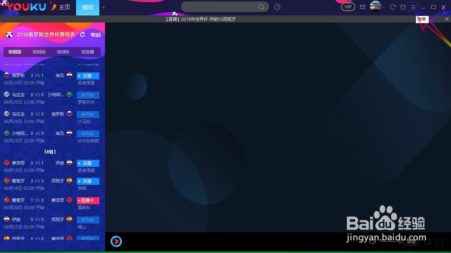
Task: Click Iran flag in 摩洛哥 vs 伊朗 row
Action: 69,163
